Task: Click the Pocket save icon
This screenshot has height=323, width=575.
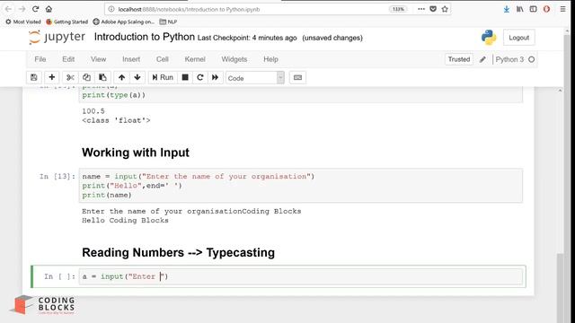Action: (433, 9)
